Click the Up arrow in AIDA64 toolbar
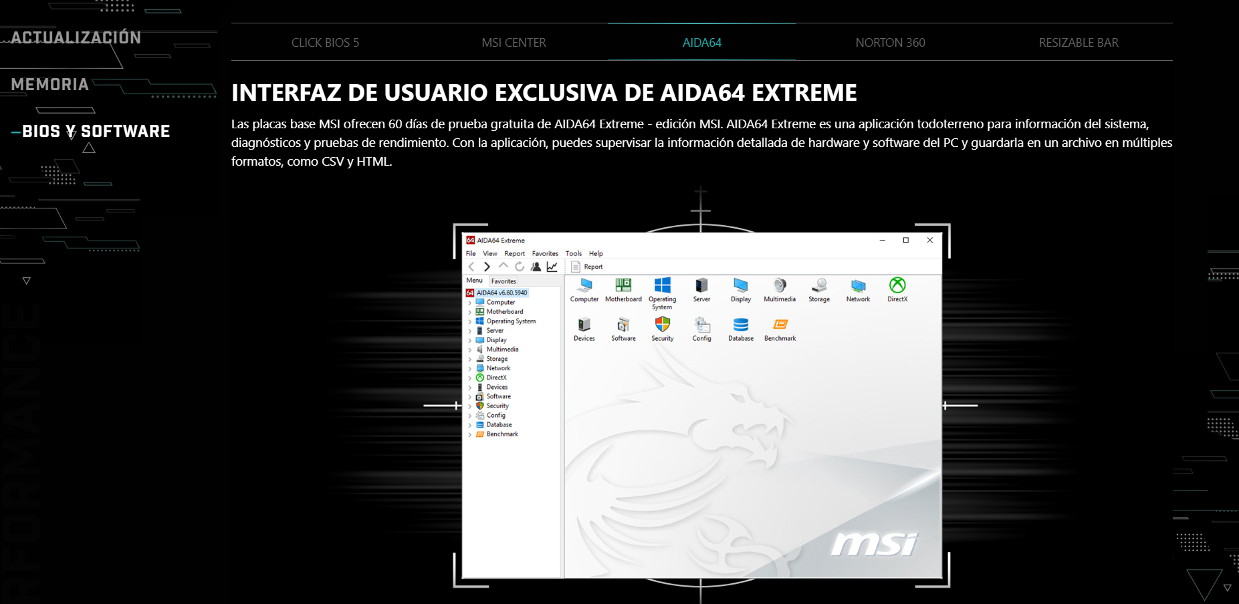1239x604 pixels. (x=503, y=266)
